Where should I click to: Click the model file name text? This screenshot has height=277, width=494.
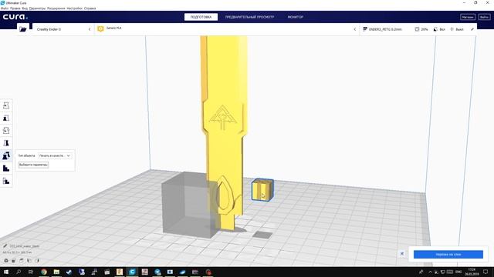pyautogui.click(x=24, y=246)
